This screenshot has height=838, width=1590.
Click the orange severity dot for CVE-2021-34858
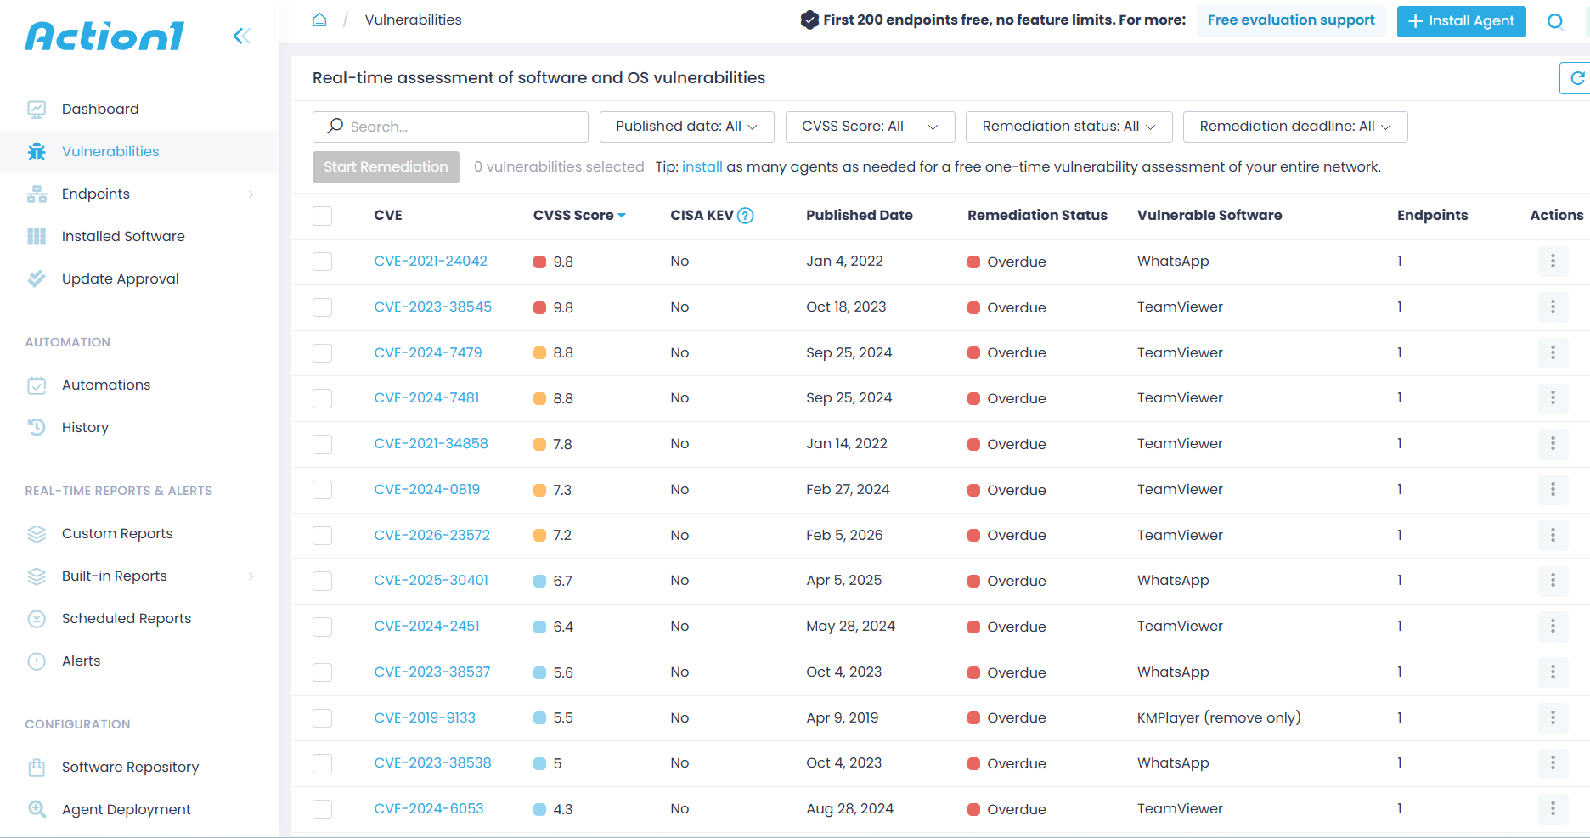539,444
